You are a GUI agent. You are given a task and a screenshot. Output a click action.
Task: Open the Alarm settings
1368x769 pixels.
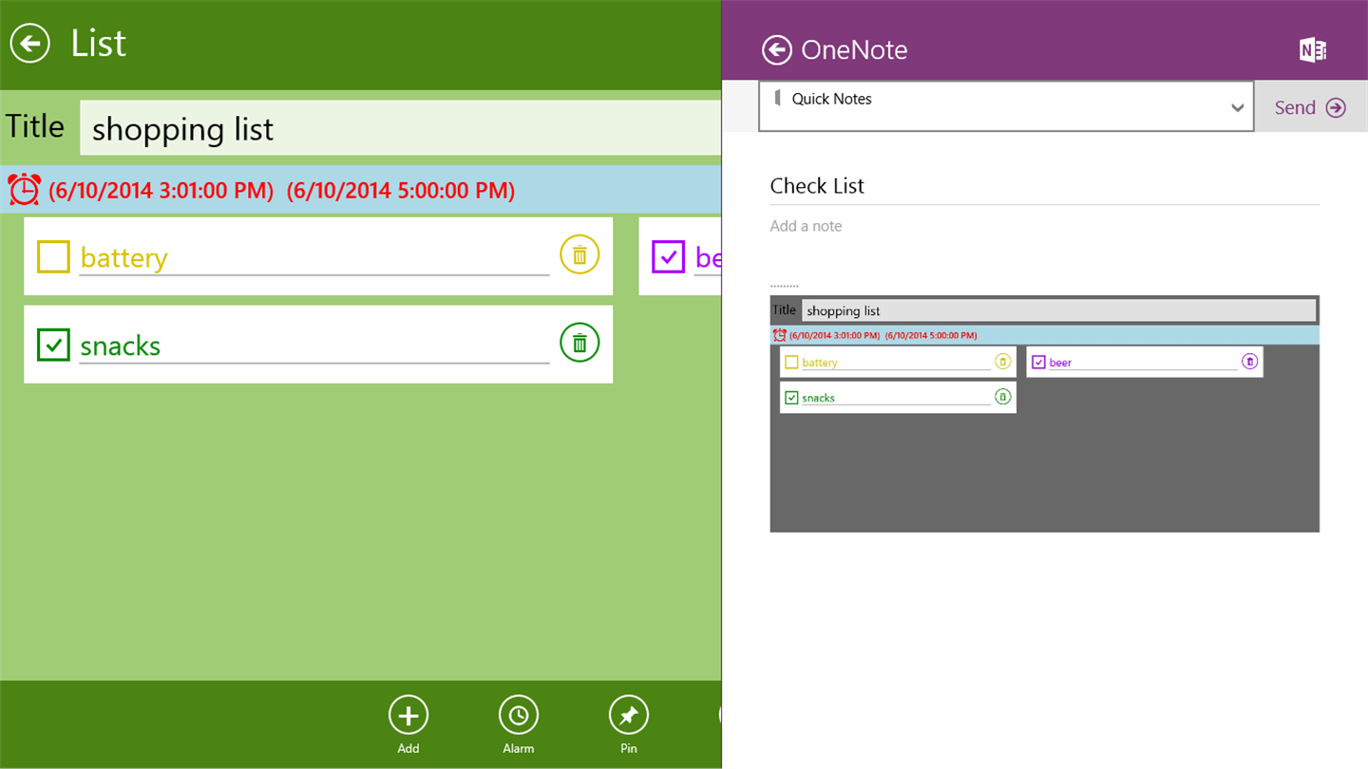tap(519, 724)
